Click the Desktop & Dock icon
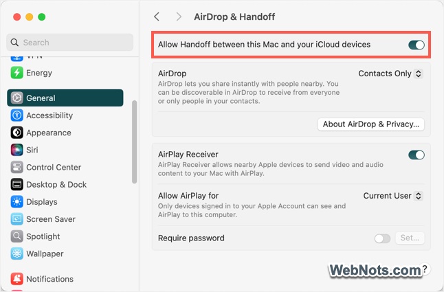The image size is (444, 292). (x=16, y=185)
